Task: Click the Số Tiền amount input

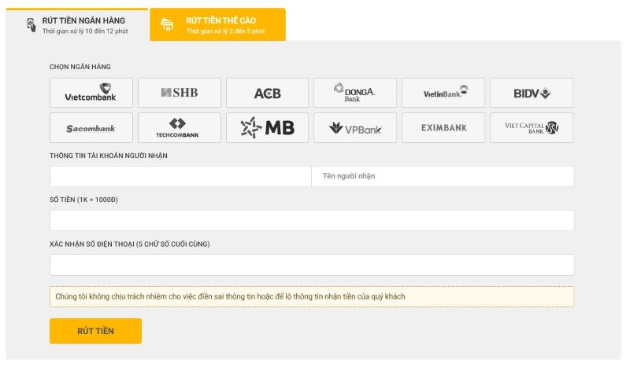Action: tap(312, 220)
